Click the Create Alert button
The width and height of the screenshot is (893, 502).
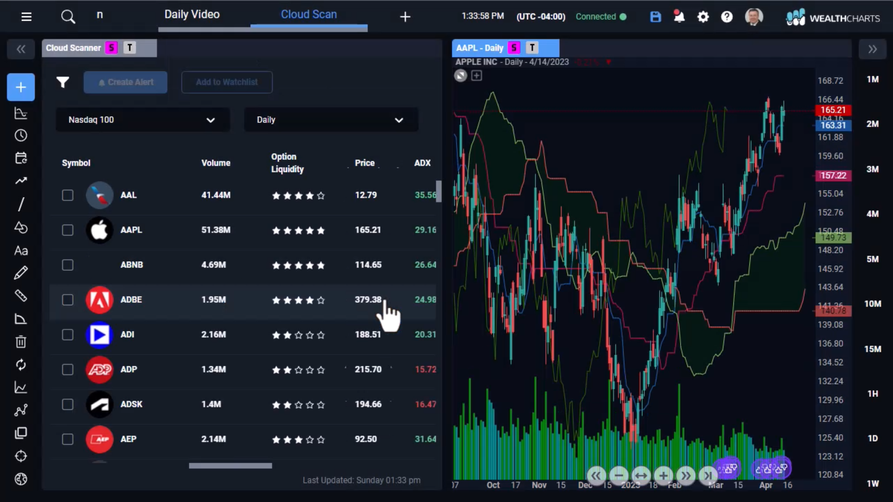pos(126,82)
